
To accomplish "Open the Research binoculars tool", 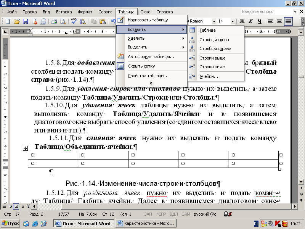I will point(82,21).
